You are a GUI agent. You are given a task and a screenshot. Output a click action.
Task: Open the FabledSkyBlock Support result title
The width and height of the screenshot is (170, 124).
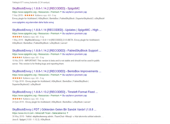click(x=57, y=51)
